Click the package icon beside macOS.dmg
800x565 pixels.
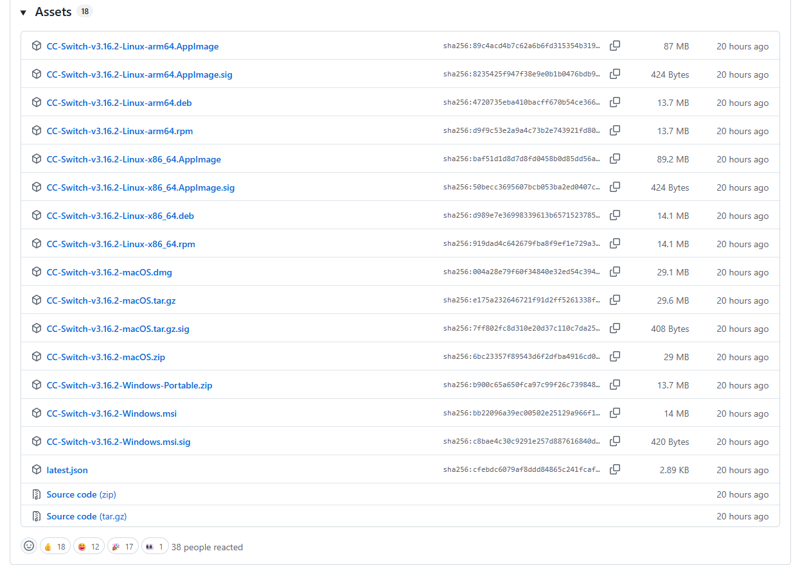click(x=37, y=272)
